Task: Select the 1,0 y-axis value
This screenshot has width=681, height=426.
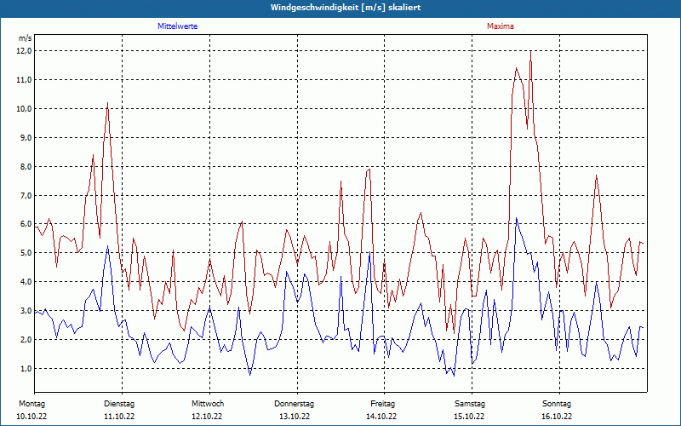Action: (x=27, y=369)
